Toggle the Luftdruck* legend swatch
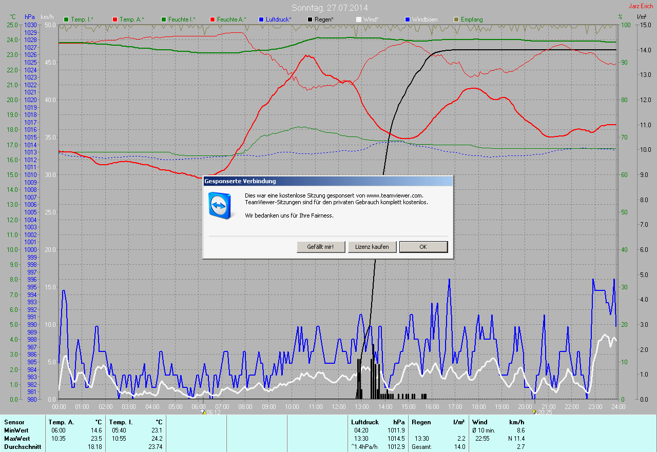The width and height of the screenshot is (657, 452). 261,19
